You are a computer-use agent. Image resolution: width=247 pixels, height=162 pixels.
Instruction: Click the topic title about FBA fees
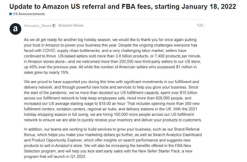coord(123,6)
